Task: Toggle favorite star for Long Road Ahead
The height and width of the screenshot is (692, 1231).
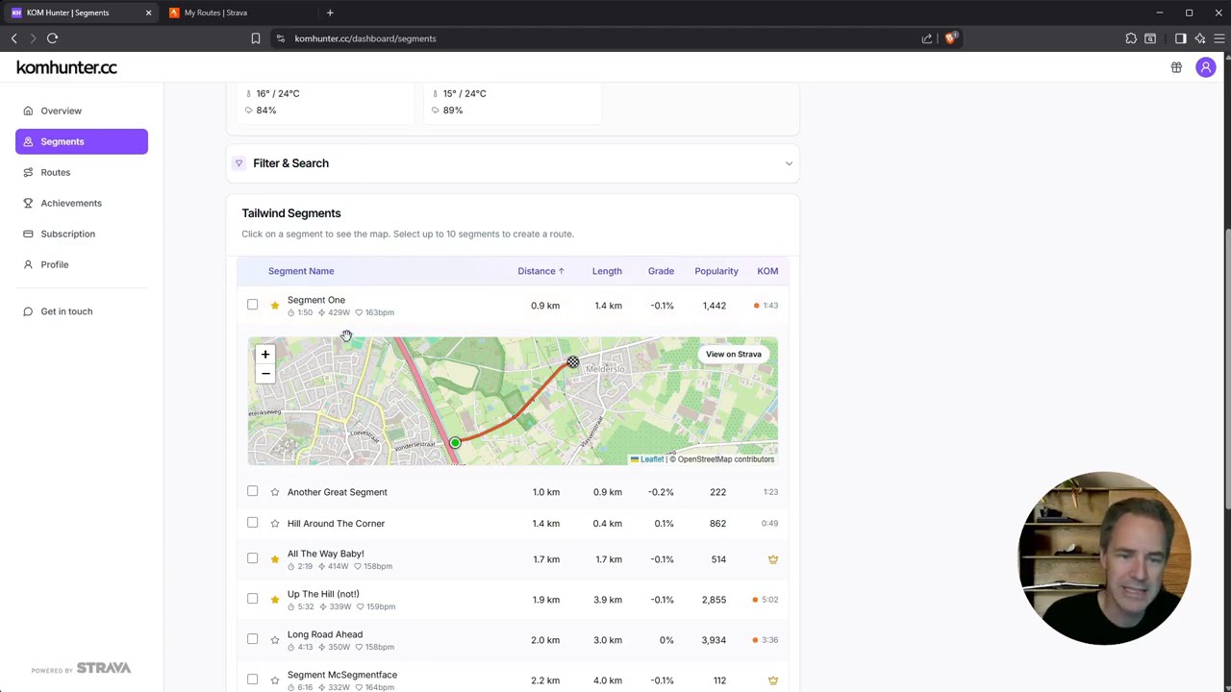Action: pyautogui.click(x=275, y=640)
